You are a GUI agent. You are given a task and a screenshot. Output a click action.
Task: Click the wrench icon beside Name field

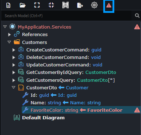tap(25, 102)
